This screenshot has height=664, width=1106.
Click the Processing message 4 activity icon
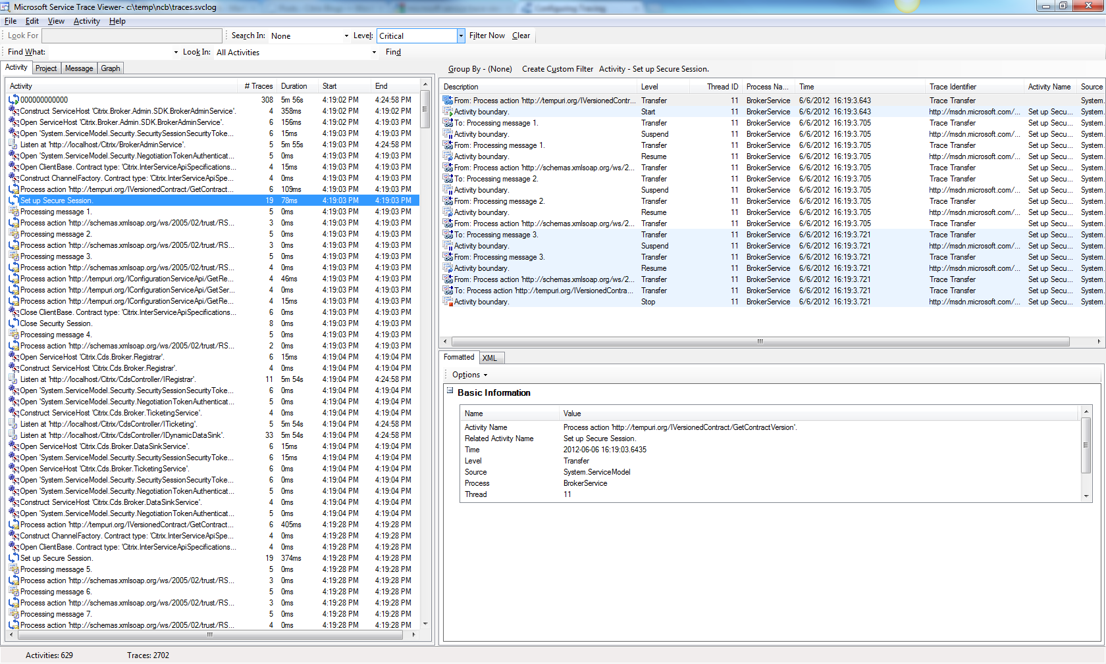pos(13,335)
